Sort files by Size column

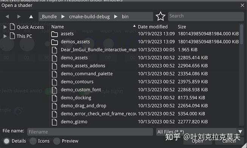[x=182, y=27]
